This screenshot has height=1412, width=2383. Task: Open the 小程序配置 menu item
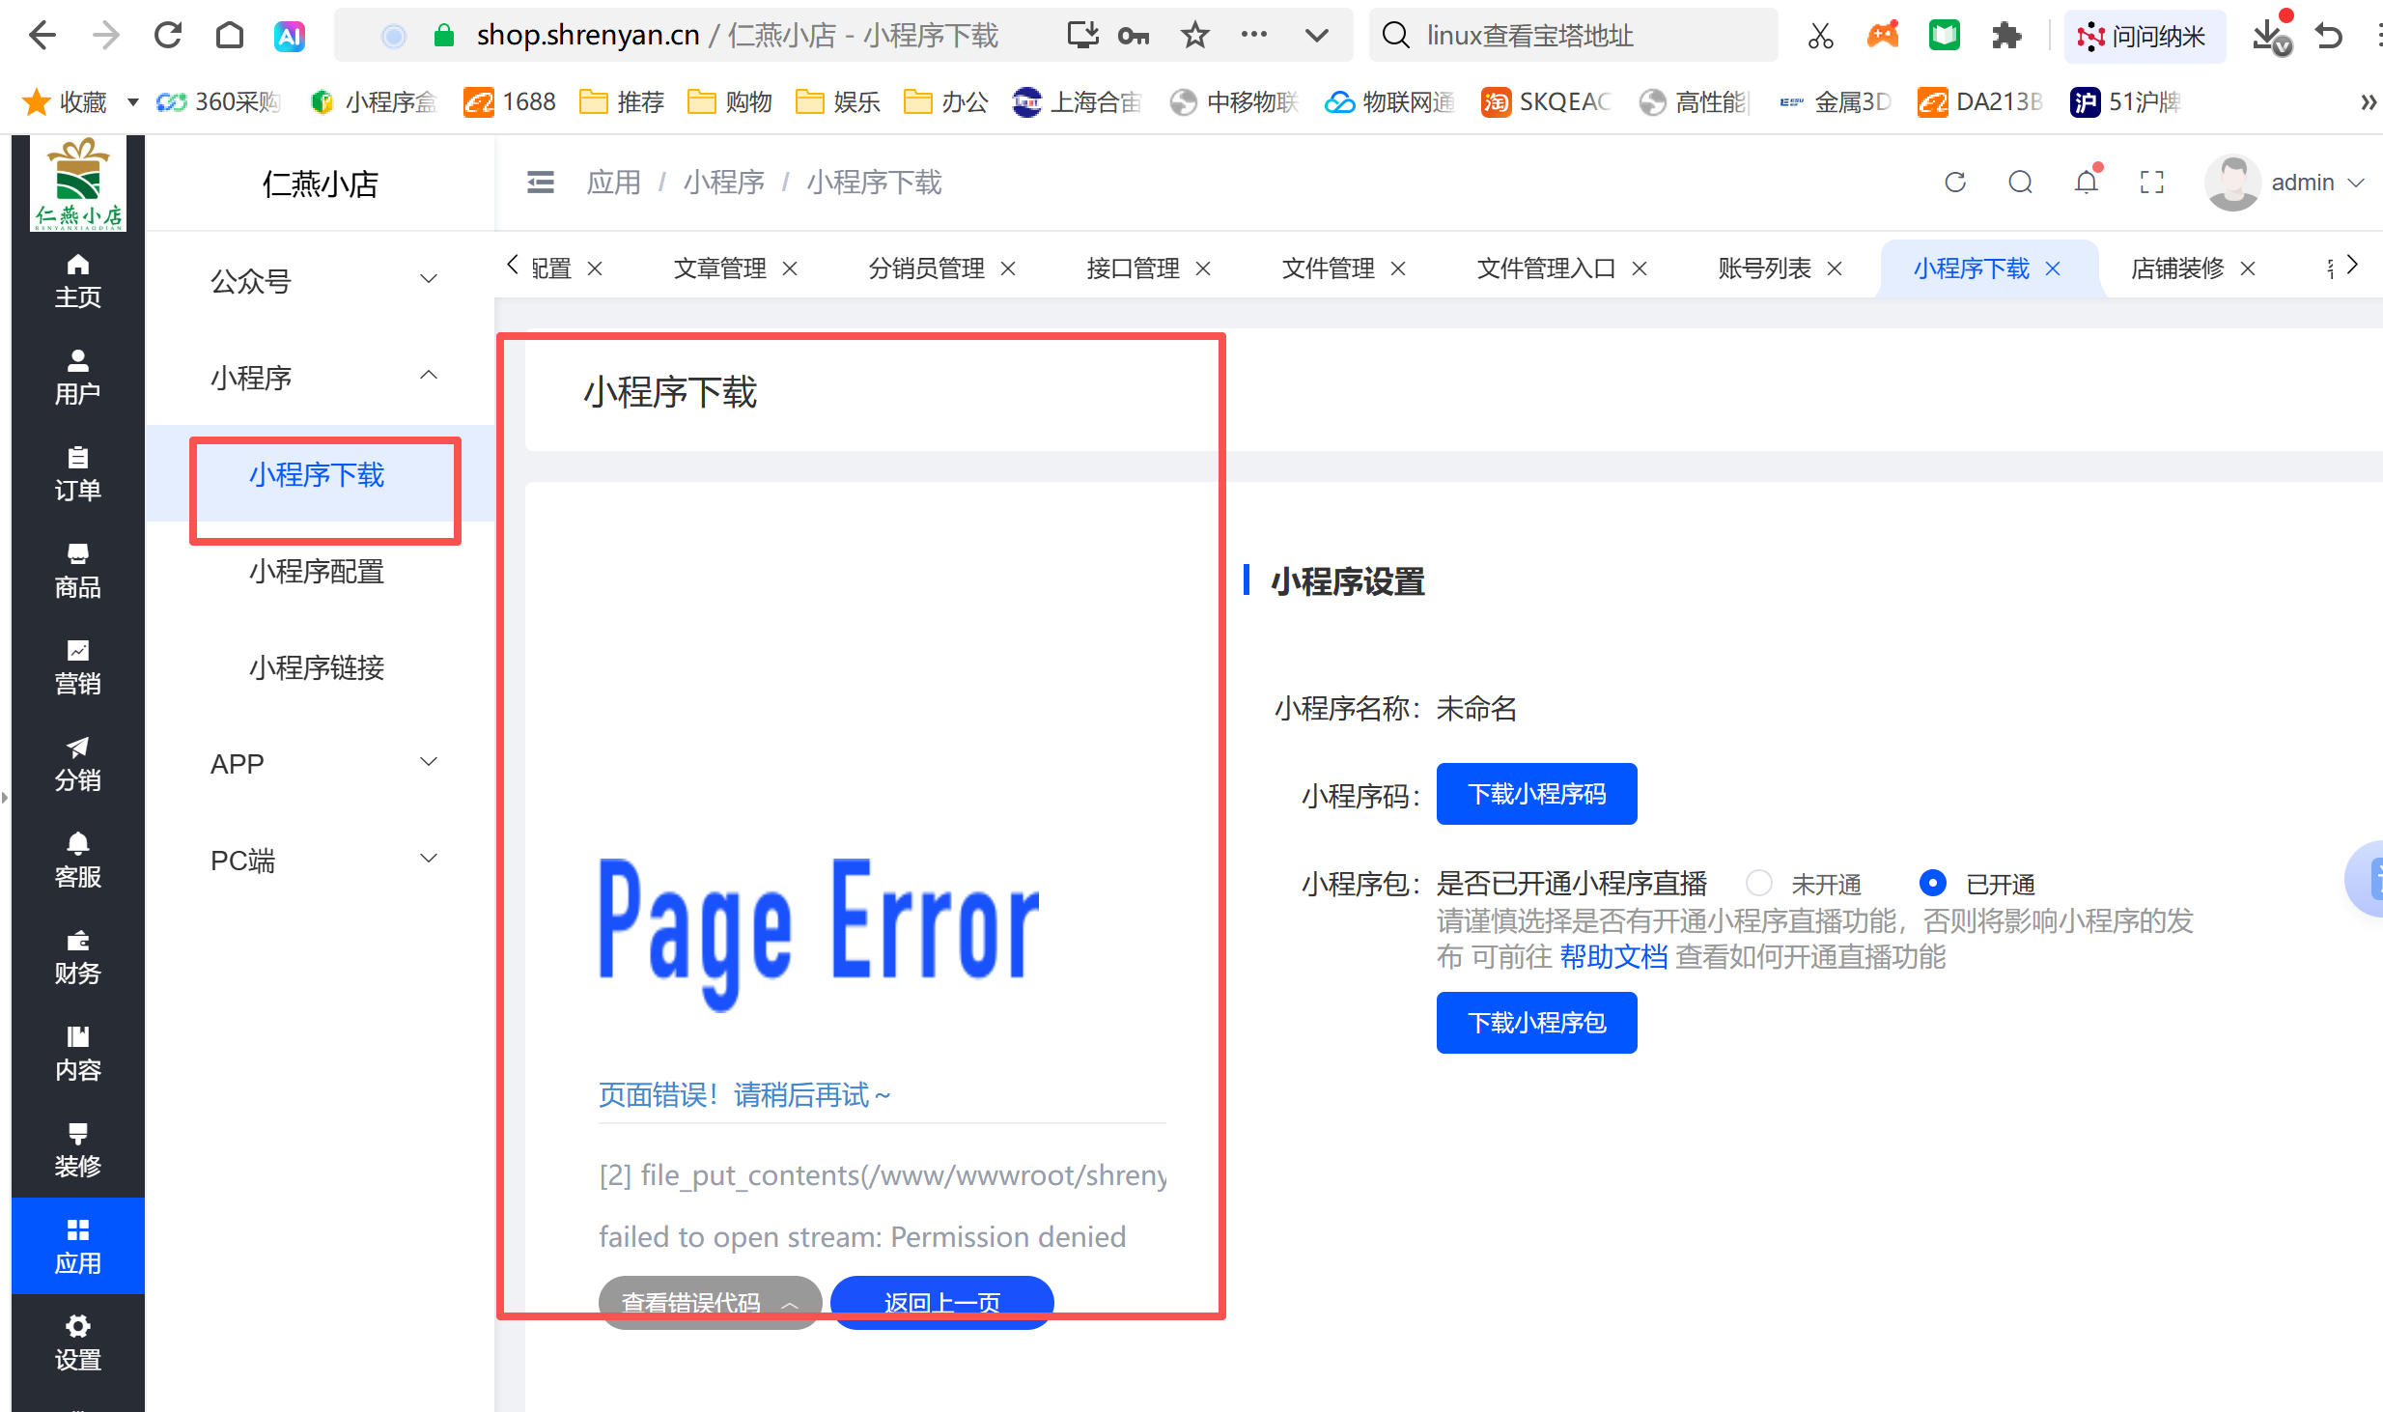pos(317,571)
